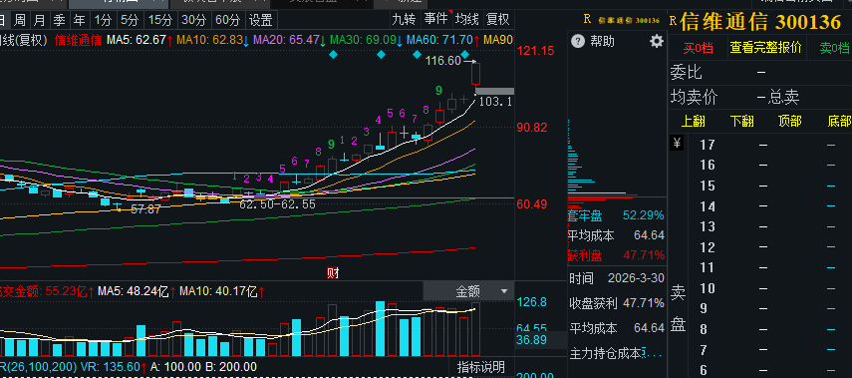
Task: Select the 5分 minute chart tab
Action: pyautogui.click(x=130, y=21)
